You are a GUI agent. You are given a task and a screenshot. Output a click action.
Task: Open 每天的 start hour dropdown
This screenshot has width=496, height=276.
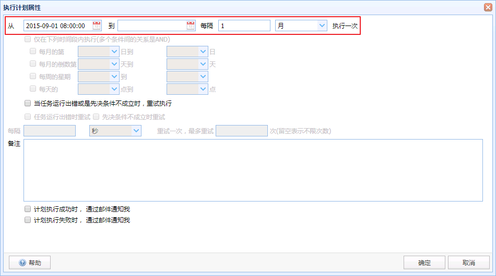[114, 89]
